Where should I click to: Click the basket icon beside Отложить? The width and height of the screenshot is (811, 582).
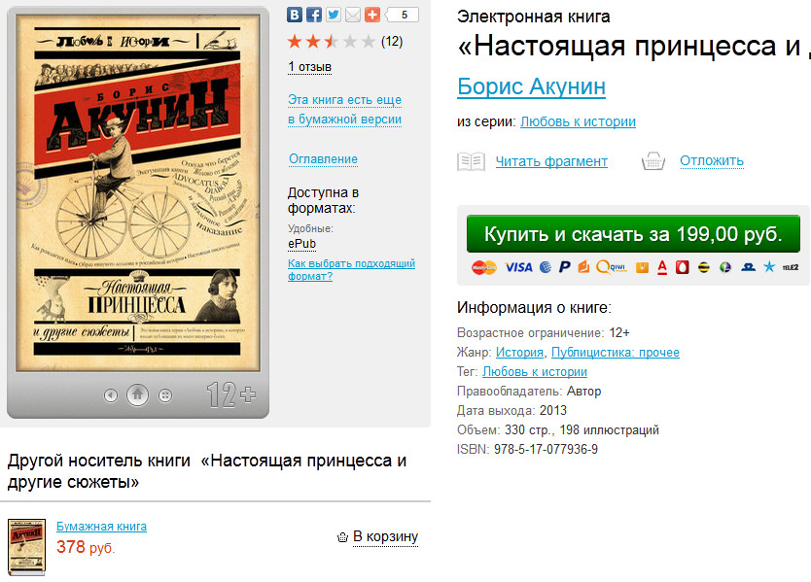(653, 161)
